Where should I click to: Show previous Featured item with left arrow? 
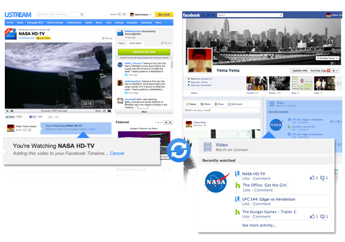point(165,123)
